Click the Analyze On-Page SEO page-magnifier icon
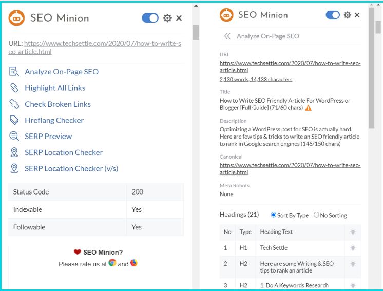The height and width of the screenshot is (291, 383). [14, 71]
